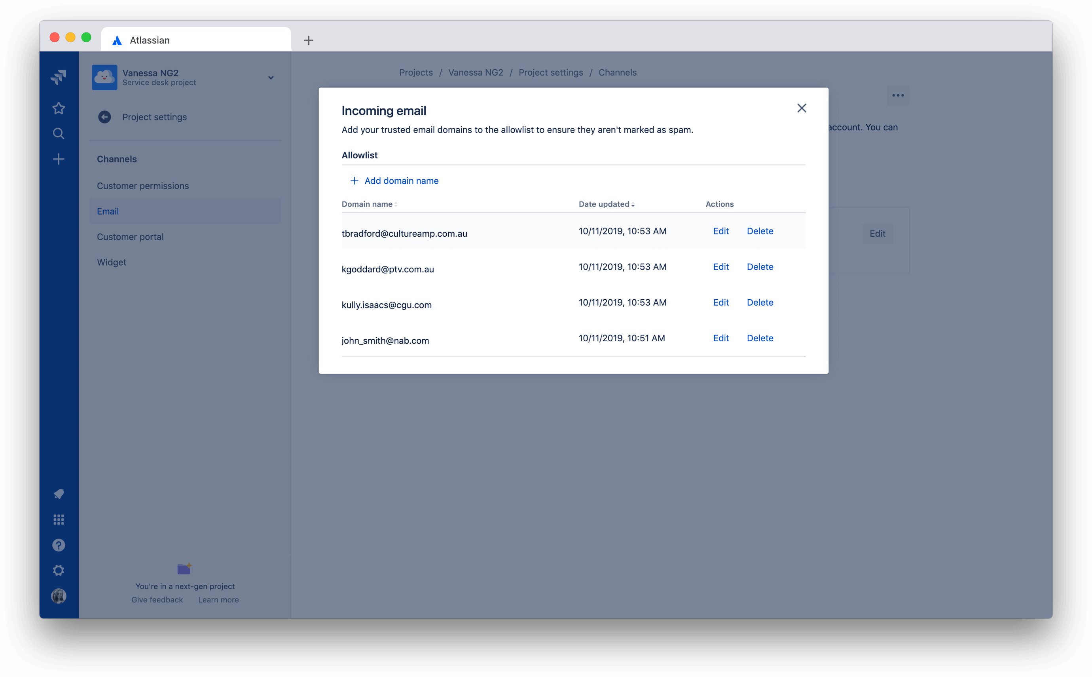Open the more options ellipsis button
Image resolution: width=1092 pixels, height=677 pixels.
click(x=898, y=95)
